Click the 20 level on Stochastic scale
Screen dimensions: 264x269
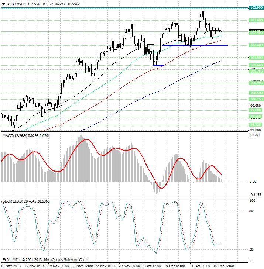pyautogui.click(x=251, y=249)
